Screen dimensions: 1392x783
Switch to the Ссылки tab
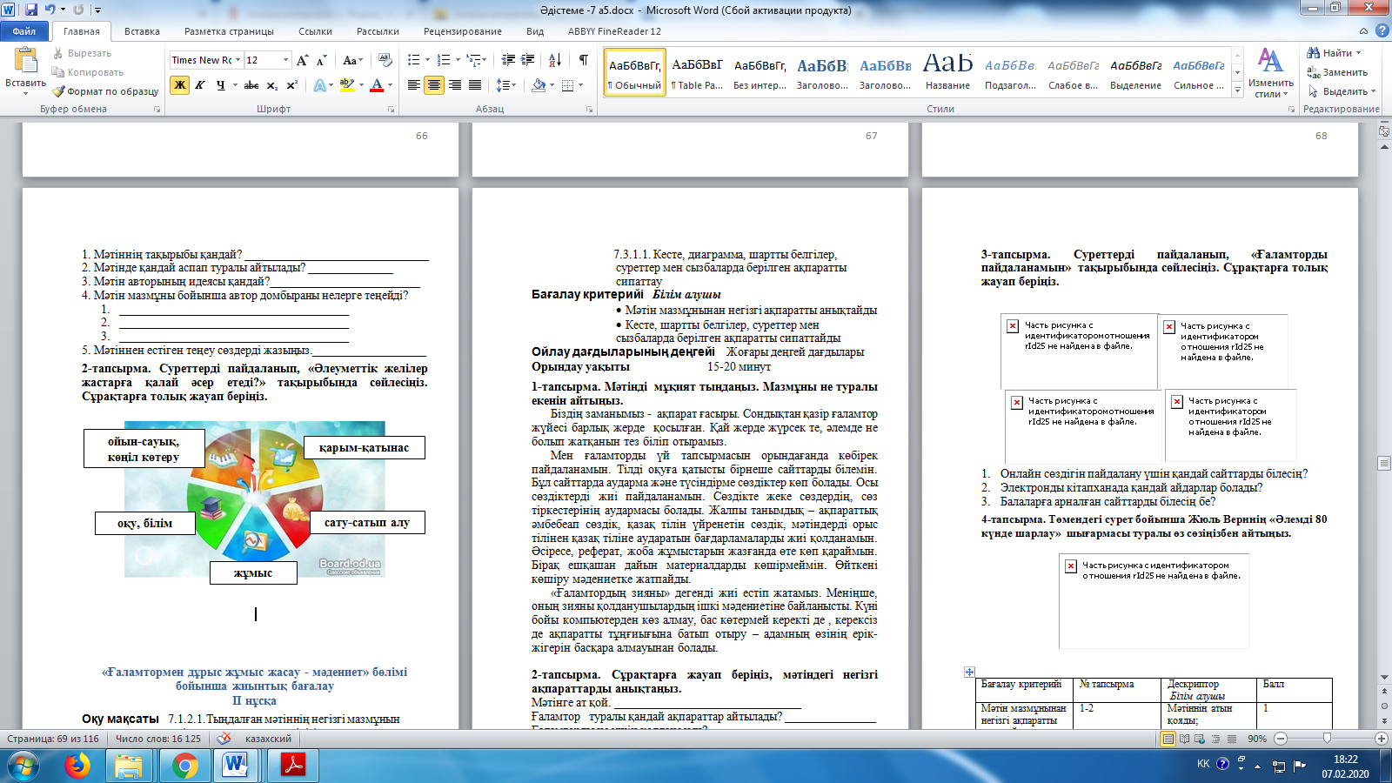pyautogui.click(x=315, y=31)
